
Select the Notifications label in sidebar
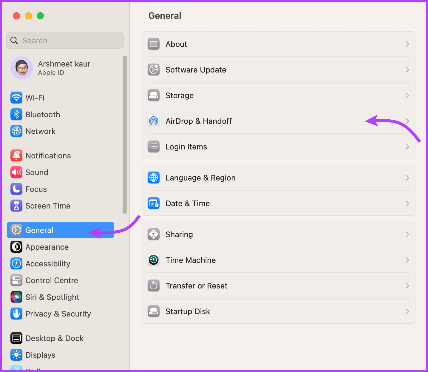point(48,156)
